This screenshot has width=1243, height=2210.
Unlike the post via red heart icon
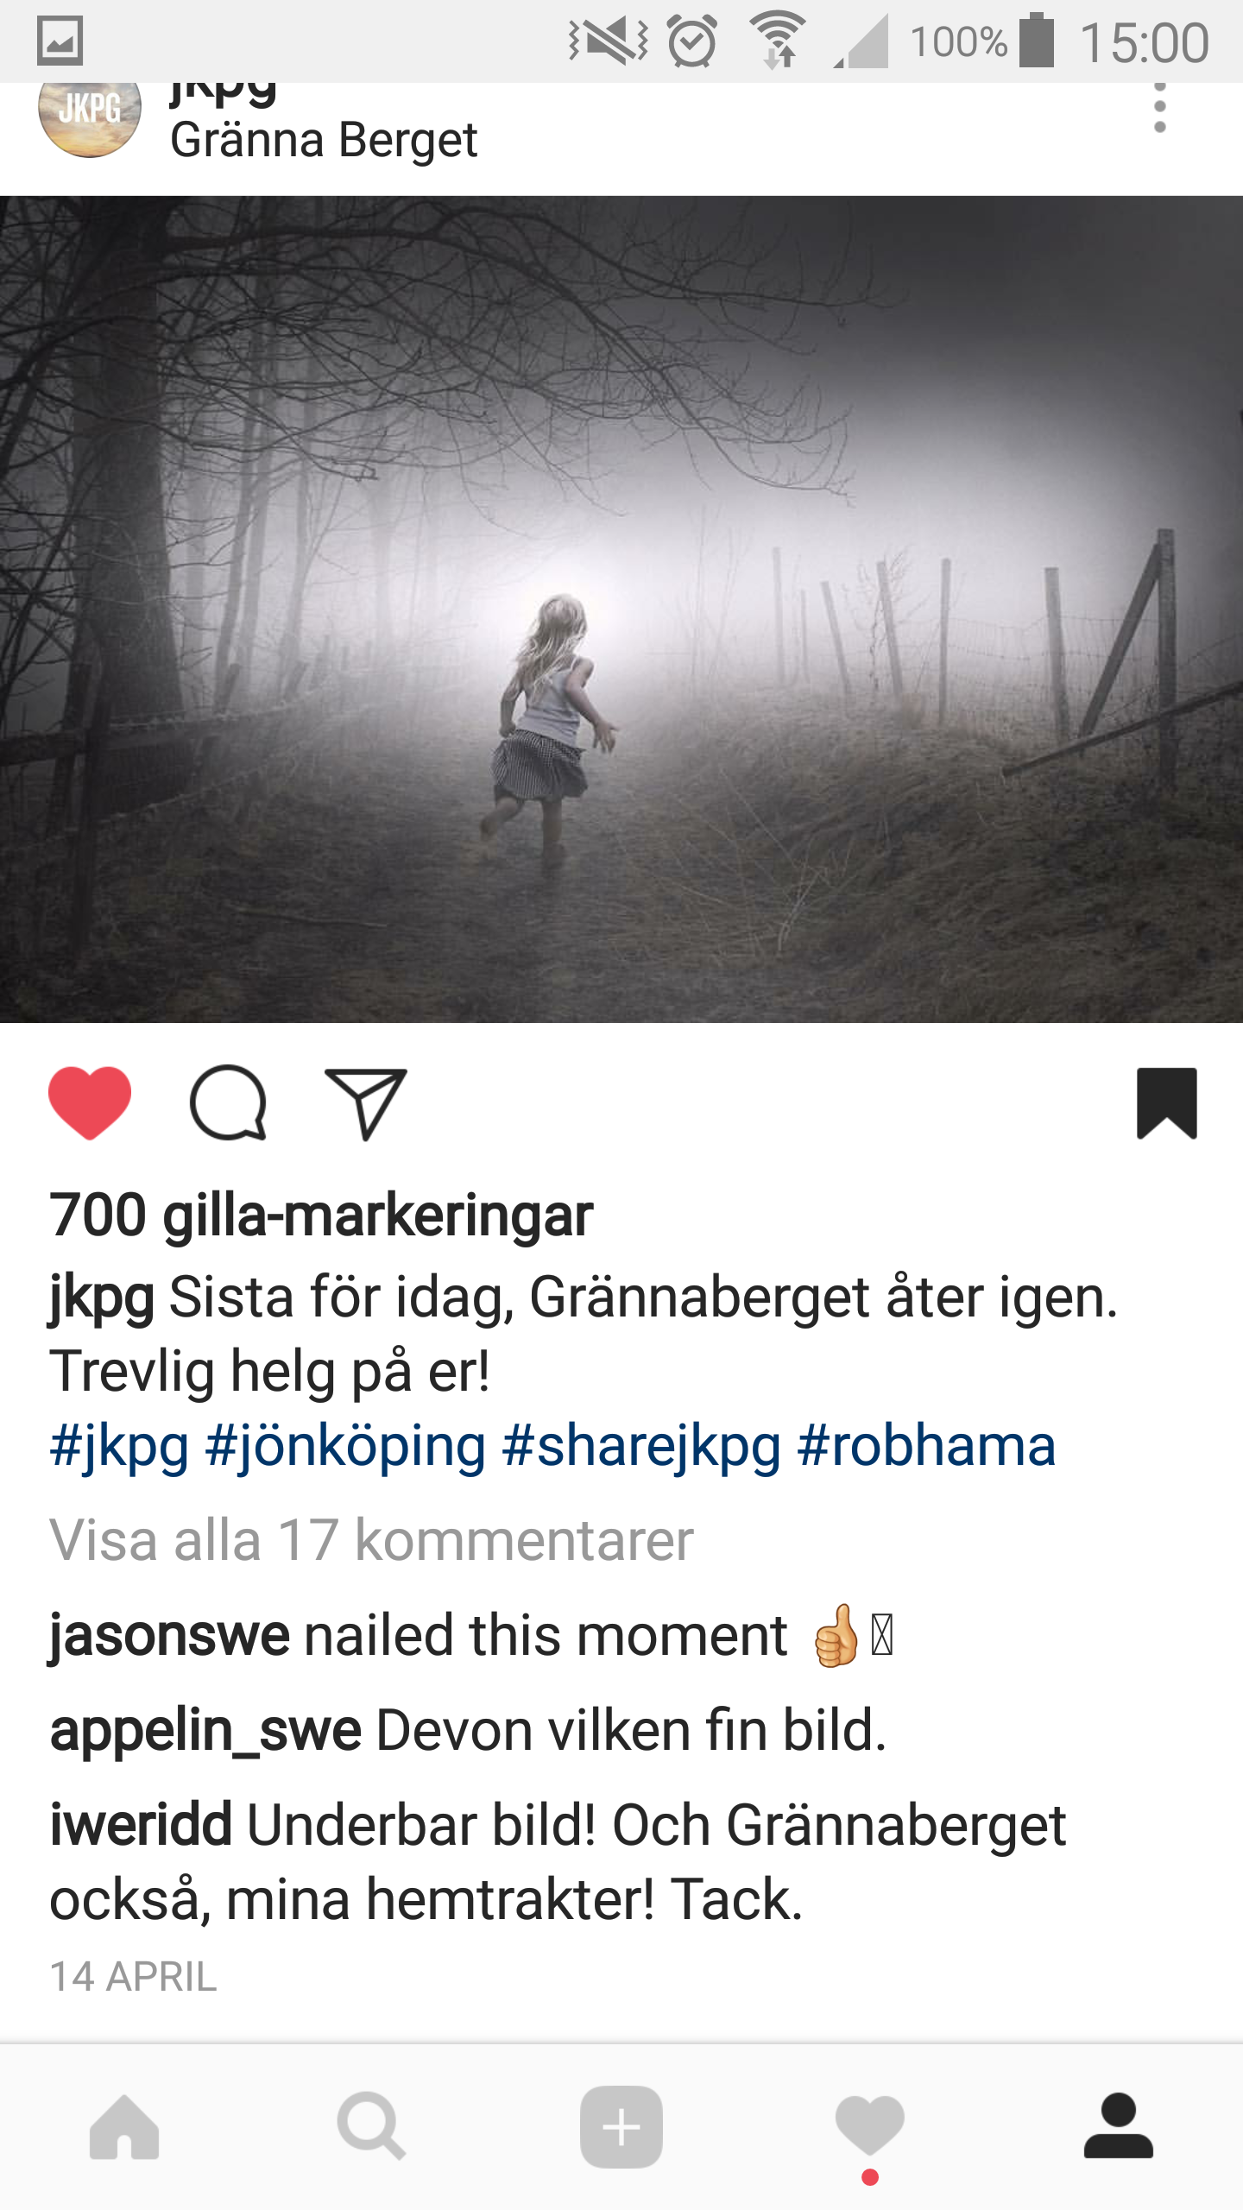coord(90,1102)
